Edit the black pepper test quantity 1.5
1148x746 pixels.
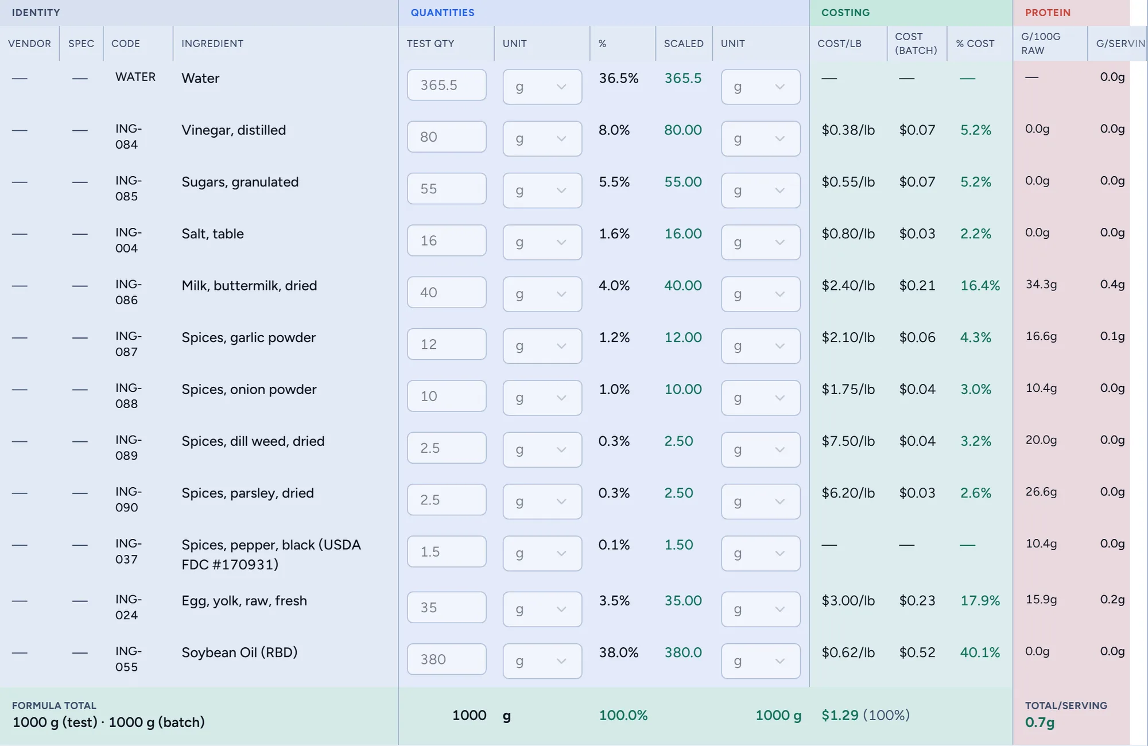447,551
